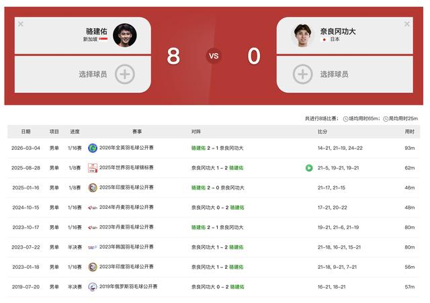Click the 2019 Russian Open tournament logo
This screenshot has width=430, height=303.
[x=93, y=287]
